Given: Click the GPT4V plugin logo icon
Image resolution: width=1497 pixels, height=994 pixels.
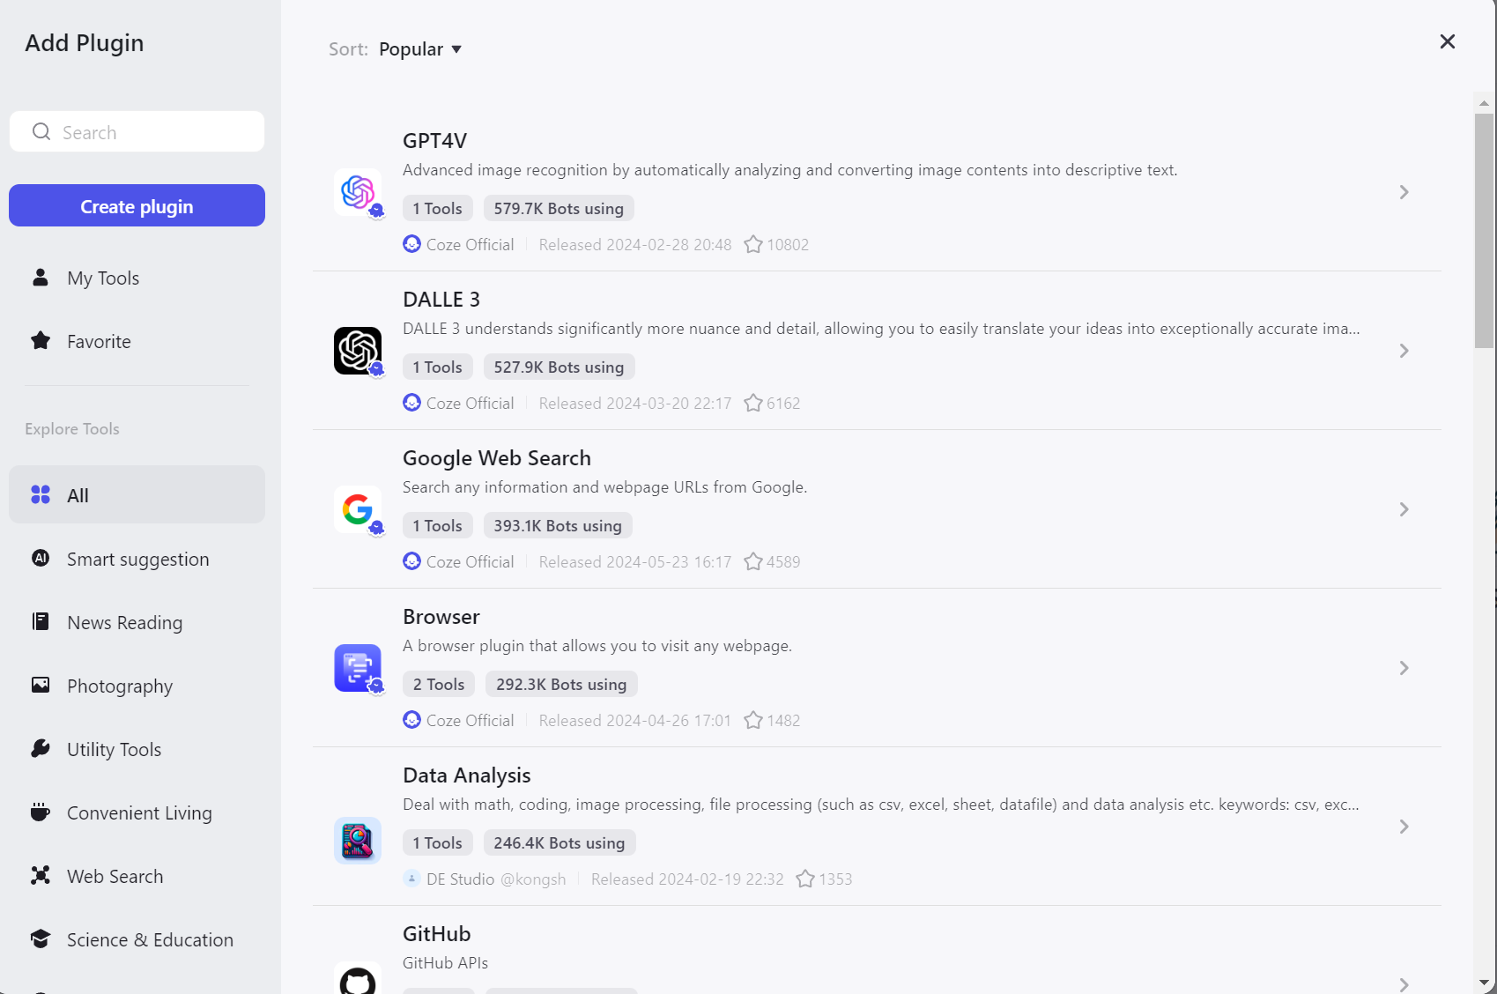Looking at the screenshot, I should pos(358,192).
